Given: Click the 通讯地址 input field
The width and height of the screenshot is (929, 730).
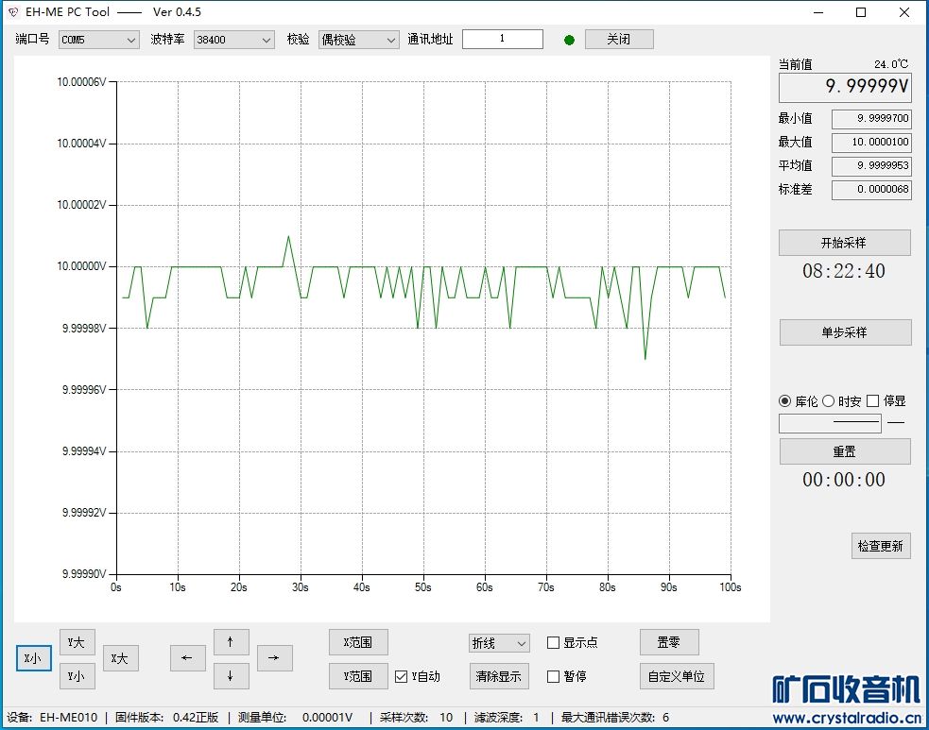Looking at the screenshot, I should 503,39.
